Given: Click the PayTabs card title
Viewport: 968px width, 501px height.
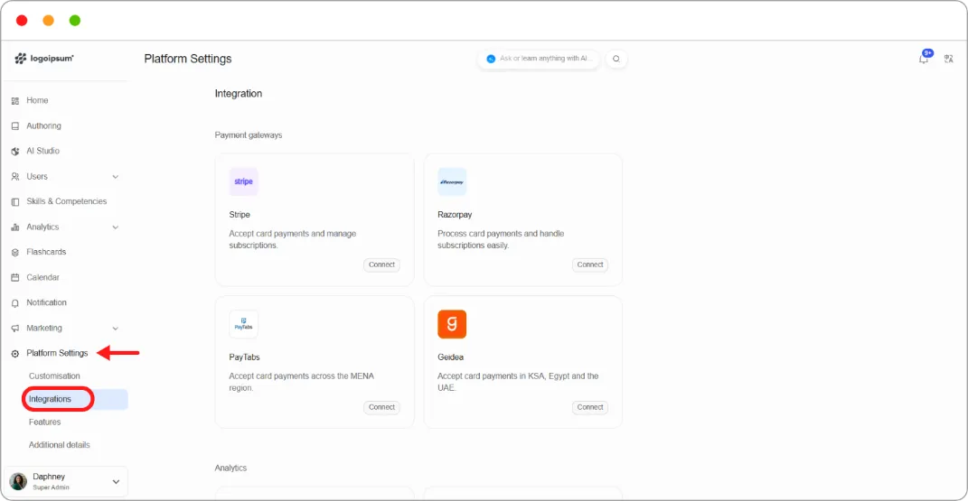Looking at the screenshot, I should click(x=244, y=357).
